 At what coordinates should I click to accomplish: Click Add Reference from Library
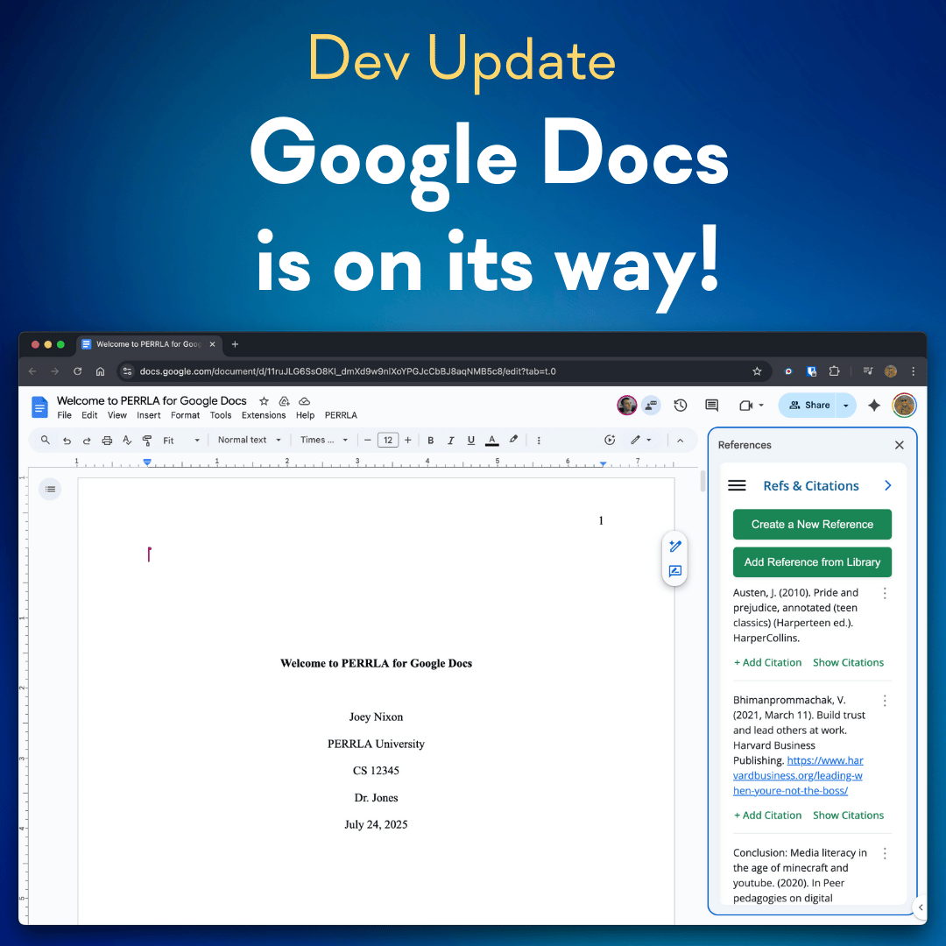coord(812,562)
